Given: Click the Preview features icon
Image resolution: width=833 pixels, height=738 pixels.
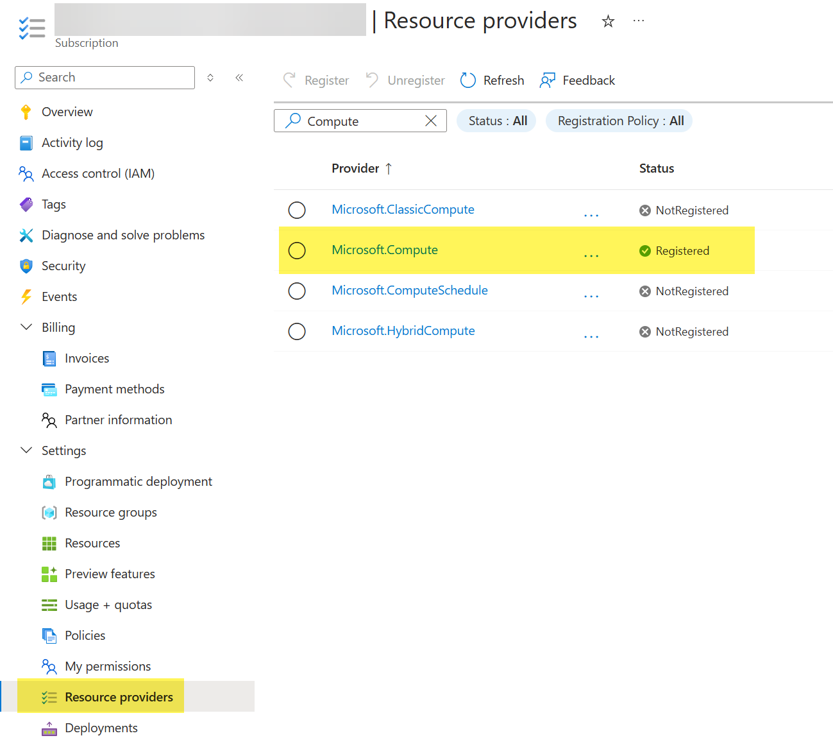Looking at the screenshot, I should (x=49, y=574).
